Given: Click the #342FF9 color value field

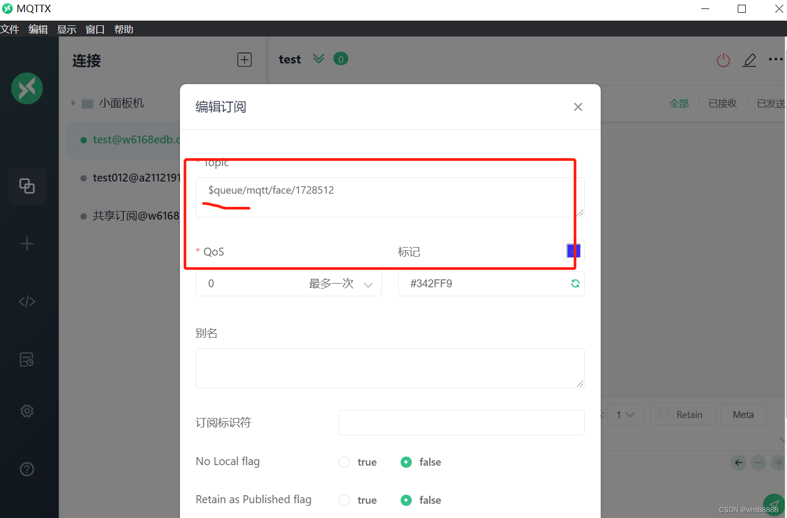Looking at the screenshot, I should [x=491, y=284].
